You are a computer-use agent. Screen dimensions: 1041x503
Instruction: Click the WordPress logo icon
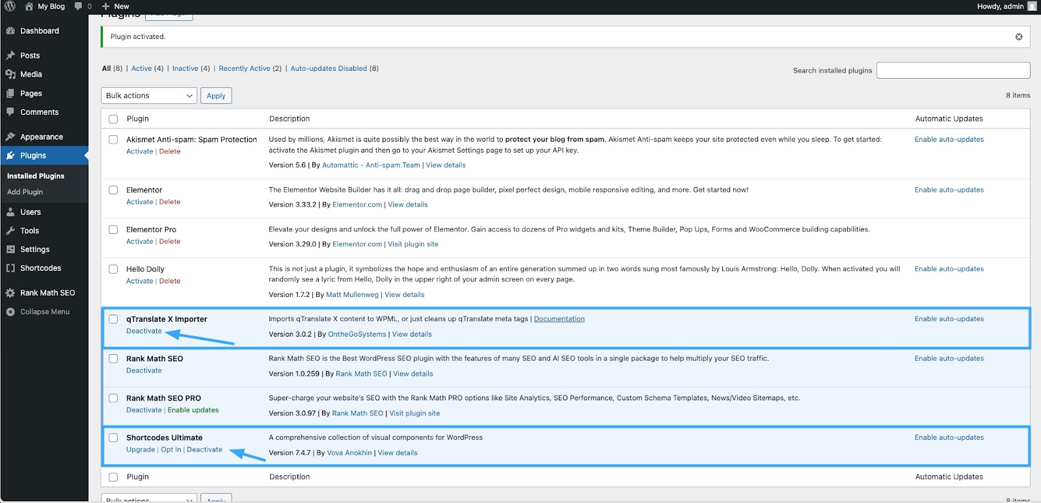[10, 6]
